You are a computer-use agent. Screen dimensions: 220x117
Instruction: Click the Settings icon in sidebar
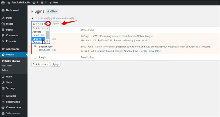point(3,88)
